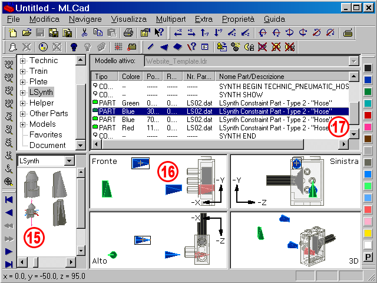Image resolution: width=377 pixels, height=283 pixels.
Task: Sort by Nome Part/Descrizione column header
Action: [x=282, y=77]
